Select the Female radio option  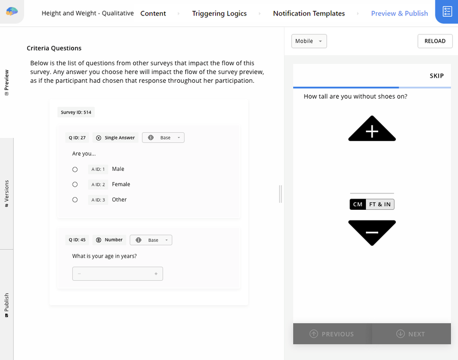75,184
